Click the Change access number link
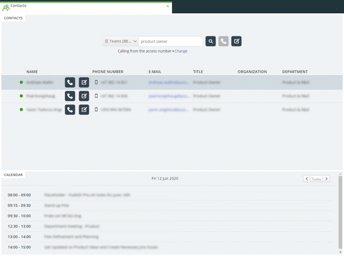 point(181,51)
